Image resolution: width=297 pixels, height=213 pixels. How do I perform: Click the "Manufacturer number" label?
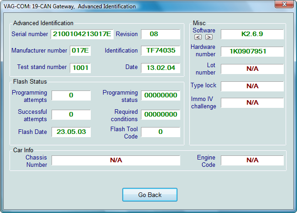39,50
